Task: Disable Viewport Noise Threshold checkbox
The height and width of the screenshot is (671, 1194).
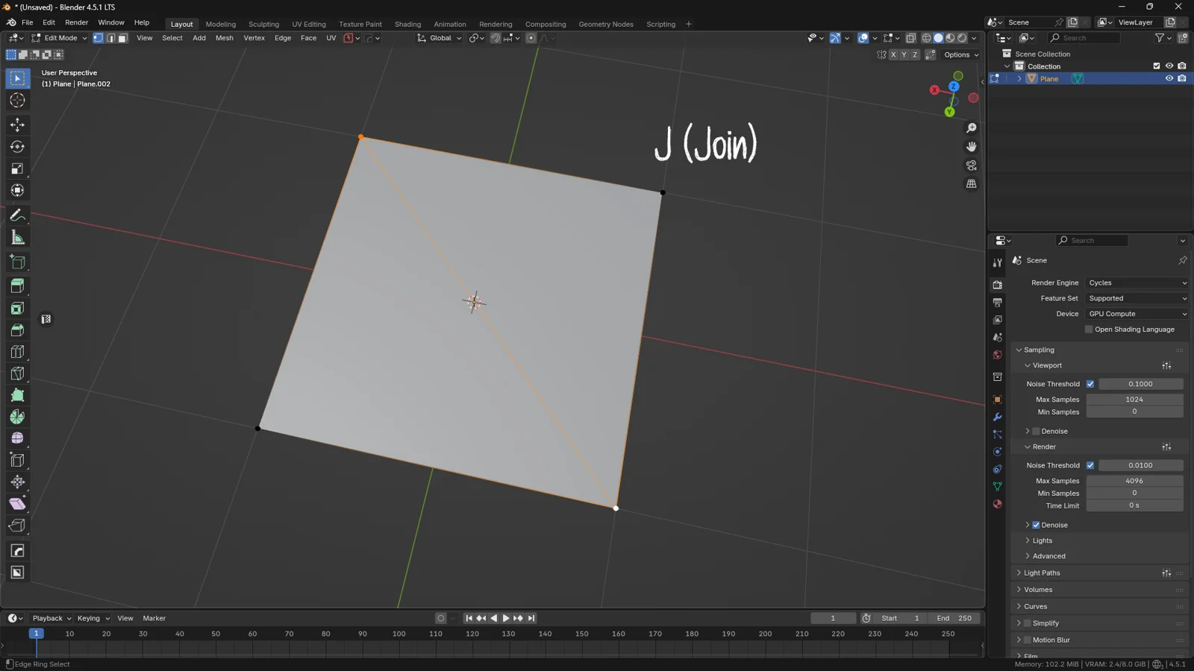Action: [1090, 384]
